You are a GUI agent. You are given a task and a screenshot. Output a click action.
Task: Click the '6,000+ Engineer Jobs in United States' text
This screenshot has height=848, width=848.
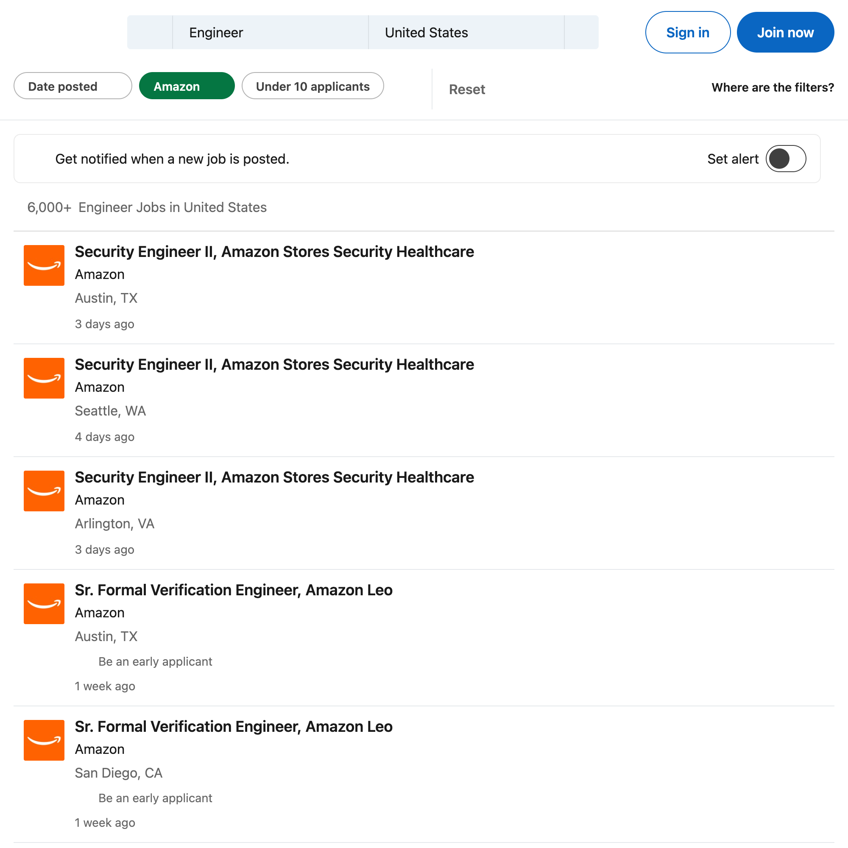click(147, 207)
